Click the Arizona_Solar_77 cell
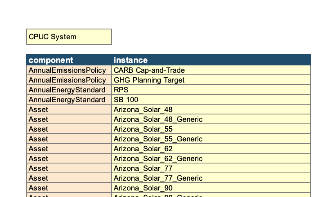328x197 pixels. click(x=211, y=168)
